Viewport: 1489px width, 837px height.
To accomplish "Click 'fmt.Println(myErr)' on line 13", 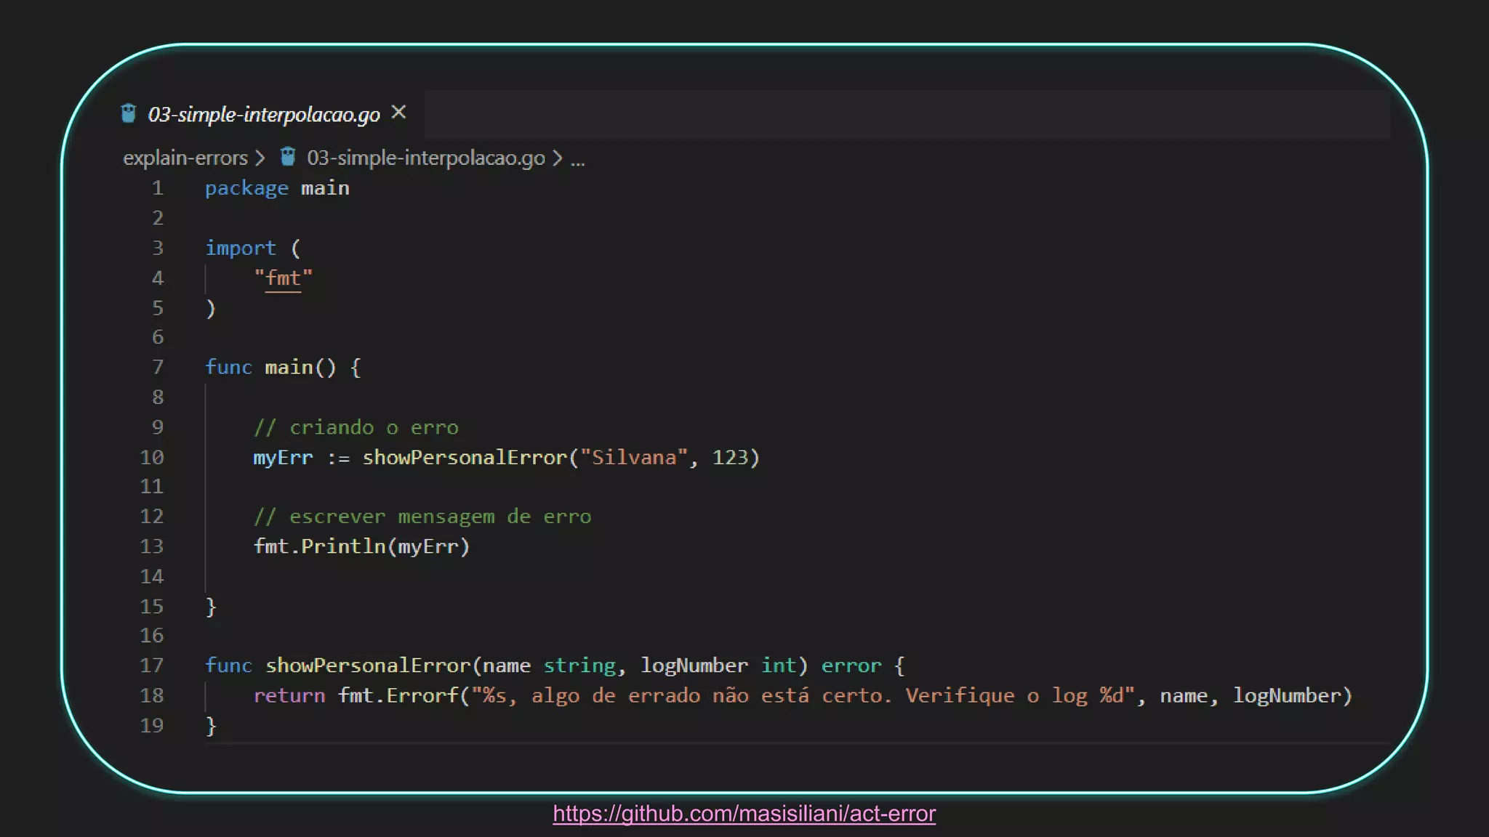I will [361, 546].
